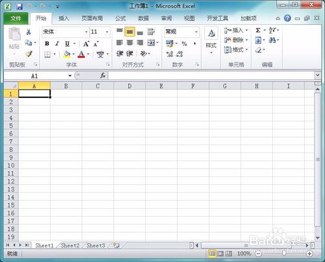Decrease font size with small A
Screen dimensions: 325x262
click(x=96, y=44)
